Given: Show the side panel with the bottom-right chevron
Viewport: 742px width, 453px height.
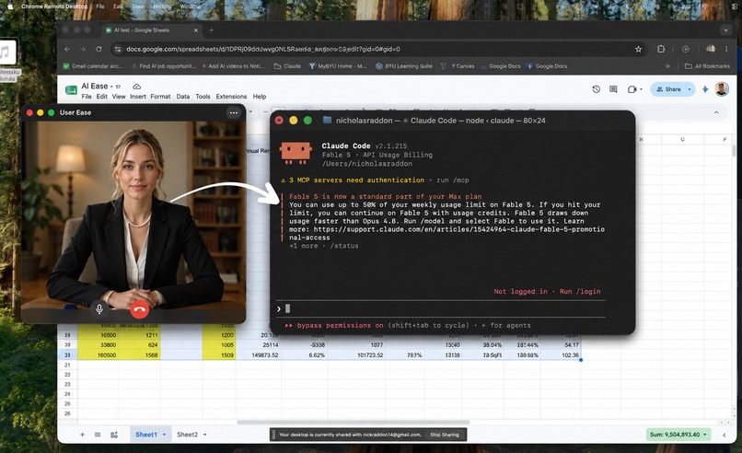Looking at the screenshot, I should click(724, 435).
